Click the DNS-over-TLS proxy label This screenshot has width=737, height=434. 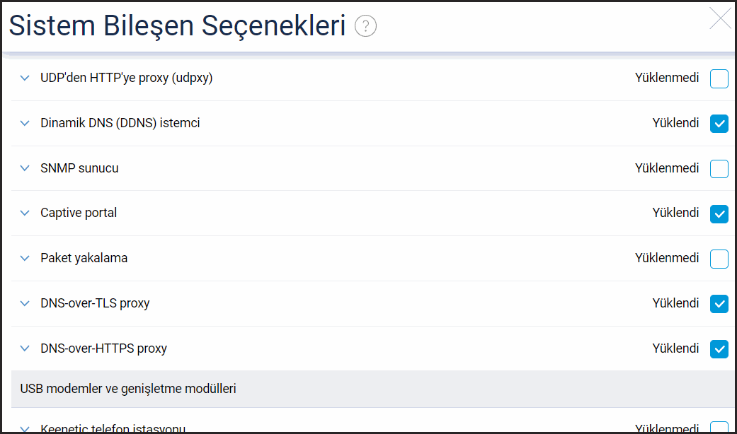tap(95, 303)
